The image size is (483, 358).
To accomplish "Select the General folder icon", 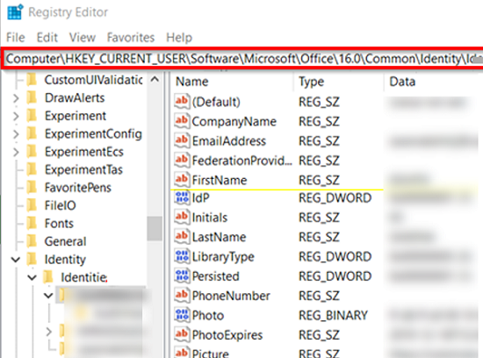I will (x=32, y=241).
